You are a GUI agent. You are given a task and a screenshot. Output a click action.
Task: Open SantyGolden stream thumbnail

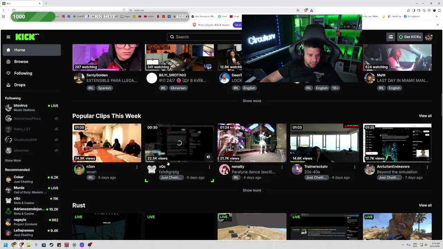(107, 57)
